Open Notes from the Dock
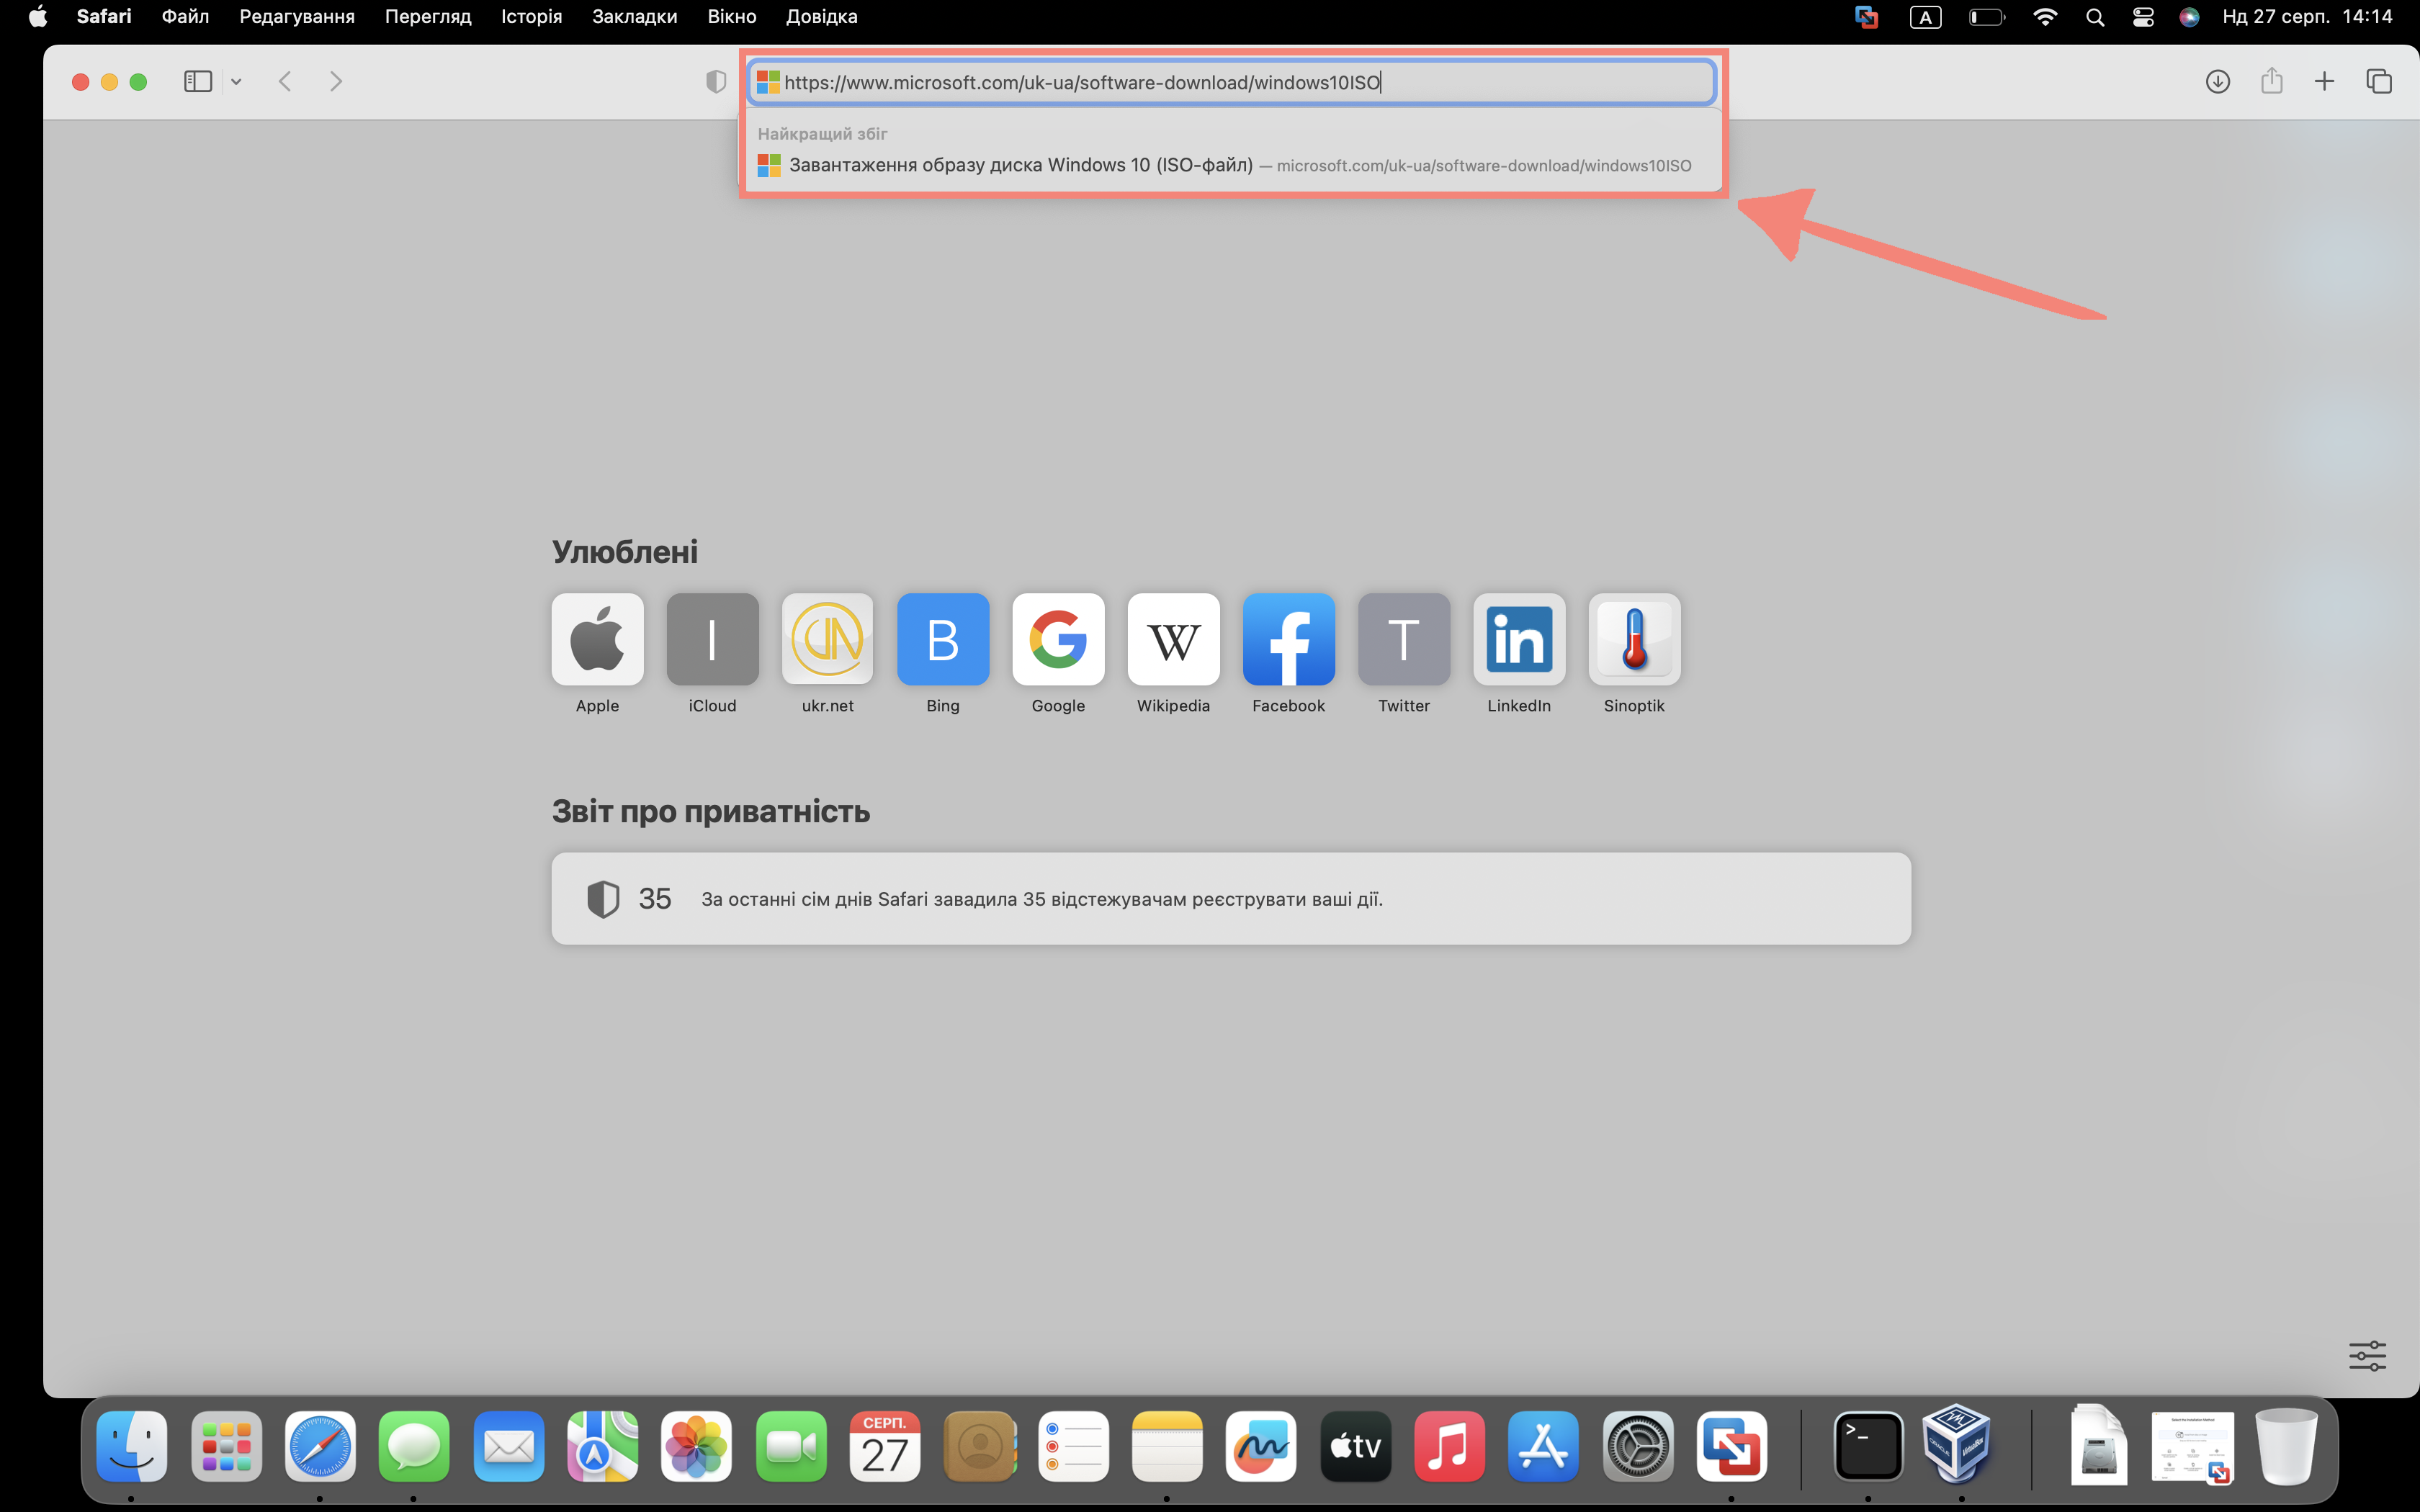 click(x=1168, y=1446)
